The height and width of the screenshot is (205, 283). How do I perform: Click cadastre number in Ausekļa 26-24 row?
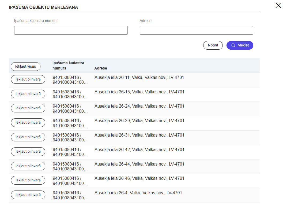[x=70, y=109]
